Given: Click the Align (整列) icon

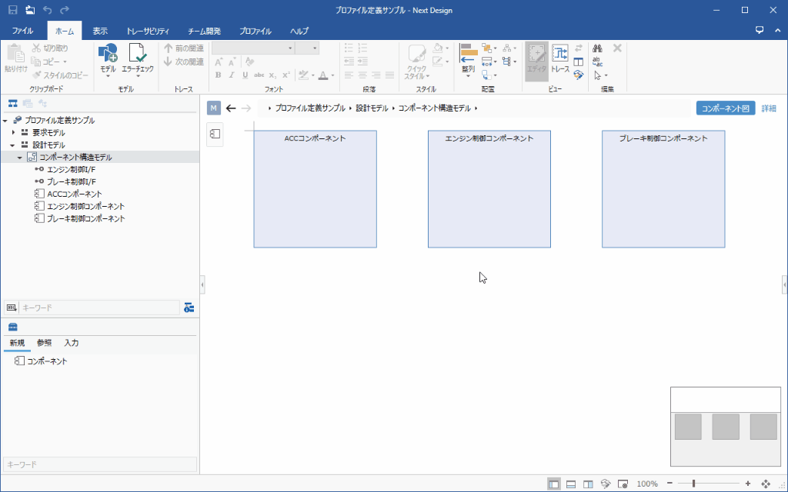Looking at the screenshot, I should pyautogui.click(x=468, y=57).
